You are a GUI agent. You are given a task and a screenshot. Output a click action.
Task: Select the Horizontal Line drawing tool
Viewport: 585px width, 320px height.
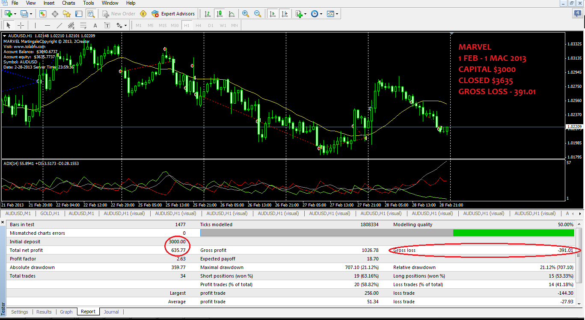(48, 25)
